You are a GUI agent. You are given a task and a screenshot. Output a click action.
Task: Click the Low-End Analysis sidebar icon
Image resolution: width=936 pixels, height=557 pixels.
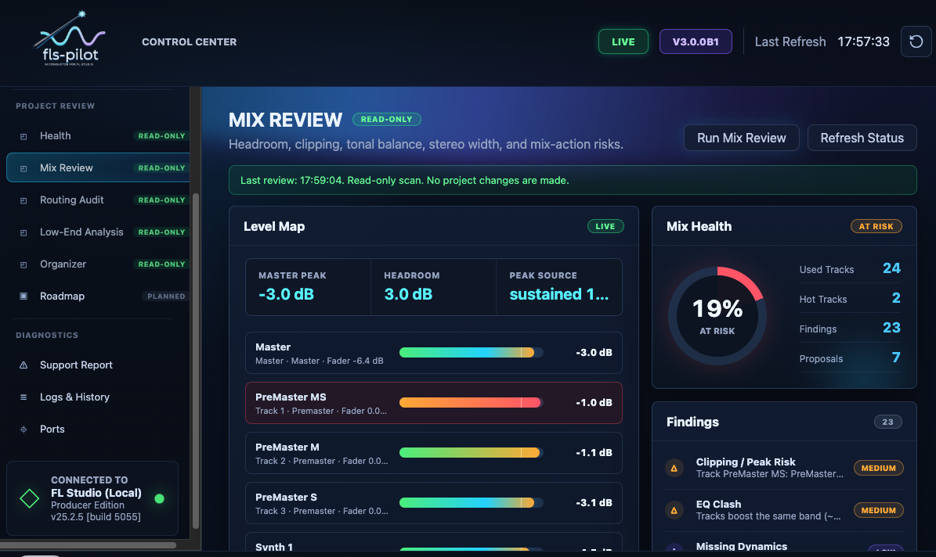pos(23,232)
